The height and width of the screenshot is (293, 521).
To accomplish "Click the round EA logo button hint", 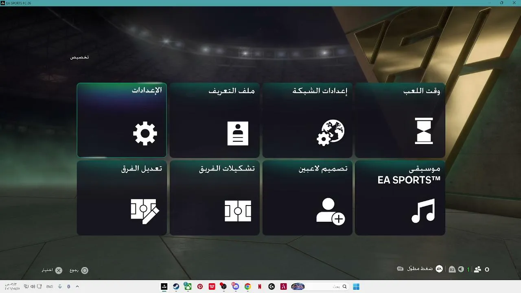I will click(x=439, y=269).
